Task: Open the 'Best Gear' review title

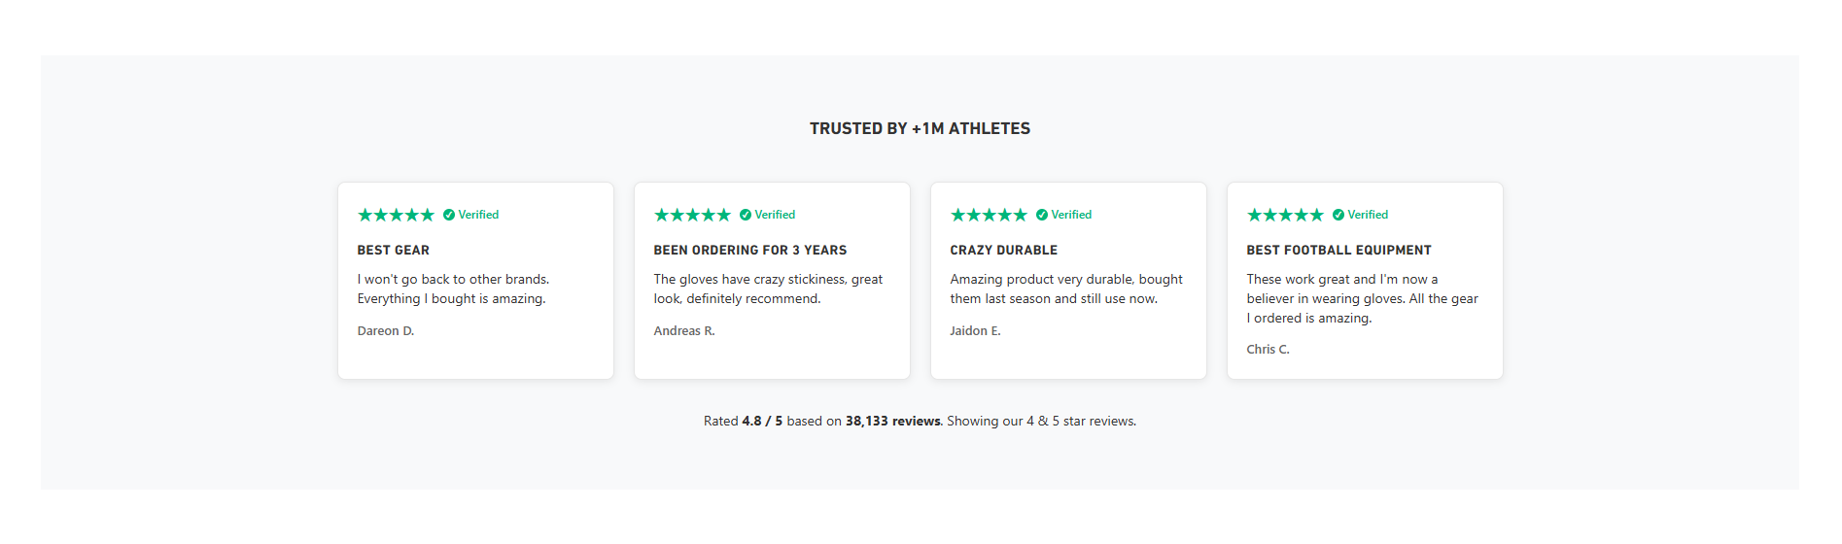Action: 394,251
